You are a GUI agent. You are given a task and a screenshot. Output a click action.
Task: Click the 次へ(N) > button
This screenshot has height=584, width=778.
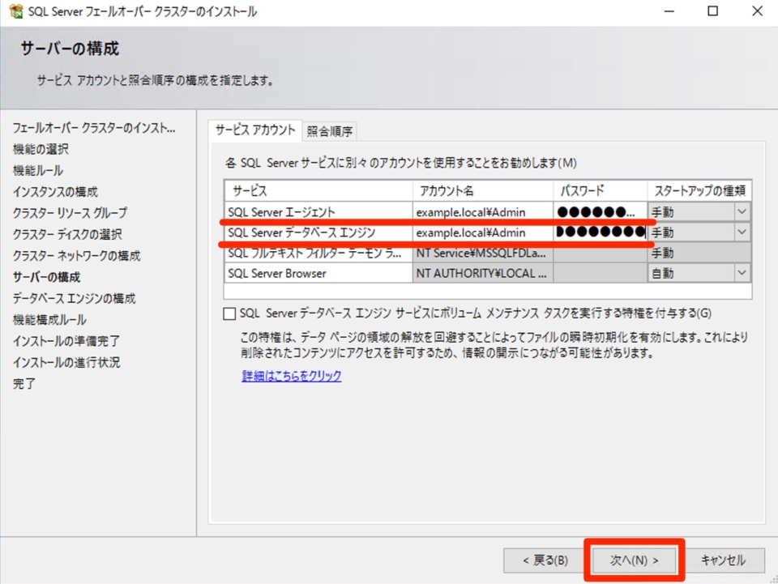634,561
